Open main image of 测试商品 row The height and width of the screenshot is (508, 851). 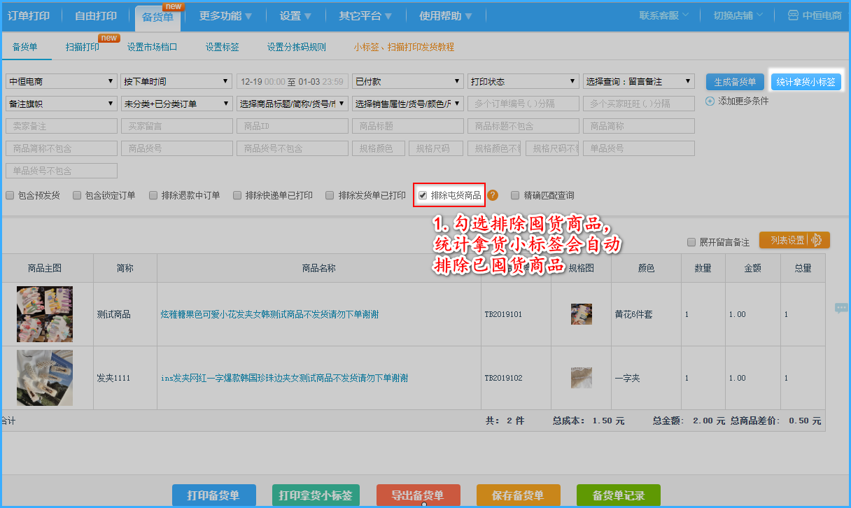[45, 314]
